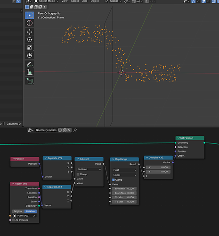
Task: Collapse the Position input node
Action: [x=14, y=159]
